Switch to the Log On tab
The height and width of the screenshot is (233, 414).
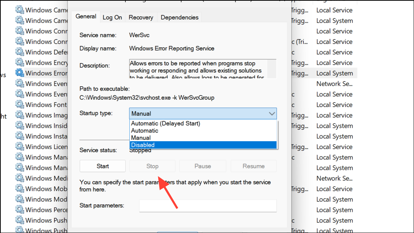tap(112, 17)
